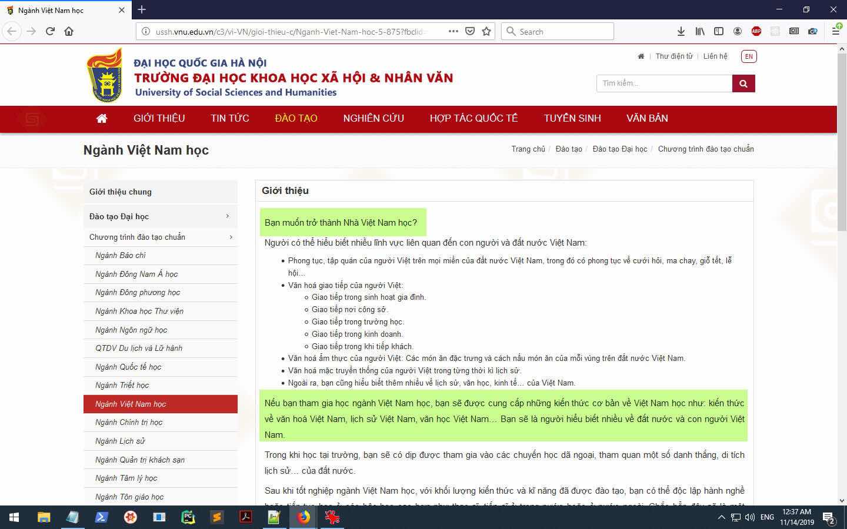Show sidebars via the toolbar sidebar icon
The image size is (847, 529).
tap(719, 31)
